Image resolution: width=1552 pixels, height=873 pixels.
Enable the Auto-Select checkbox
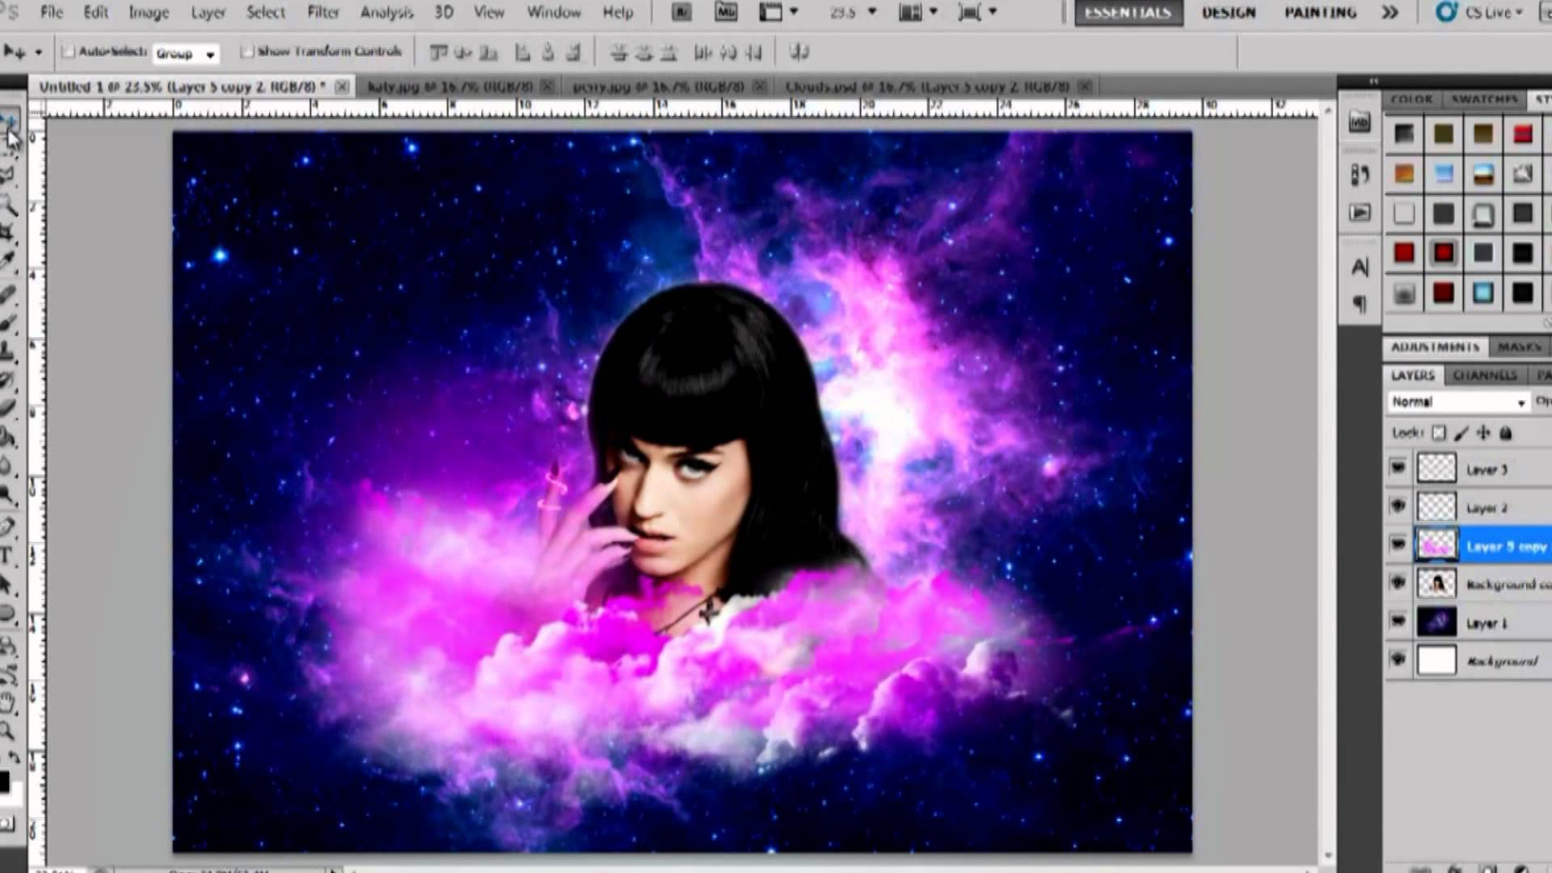pos(69,52)
